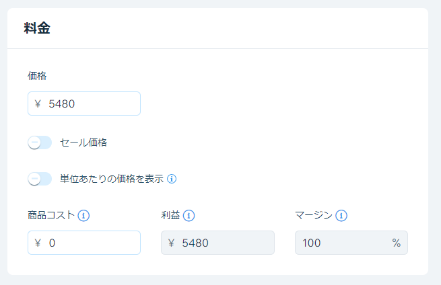Click the 商品コスト label text
Screen dimensions: 441x285
[x=51, y=215]
